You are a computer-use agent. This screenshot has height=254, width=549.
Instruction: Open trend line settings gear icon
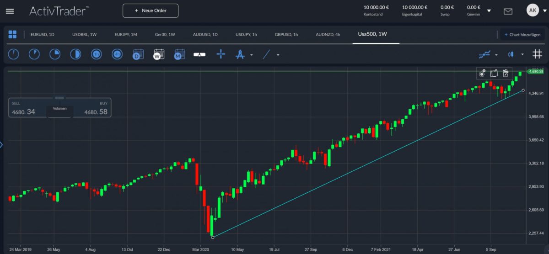[482, 73]
